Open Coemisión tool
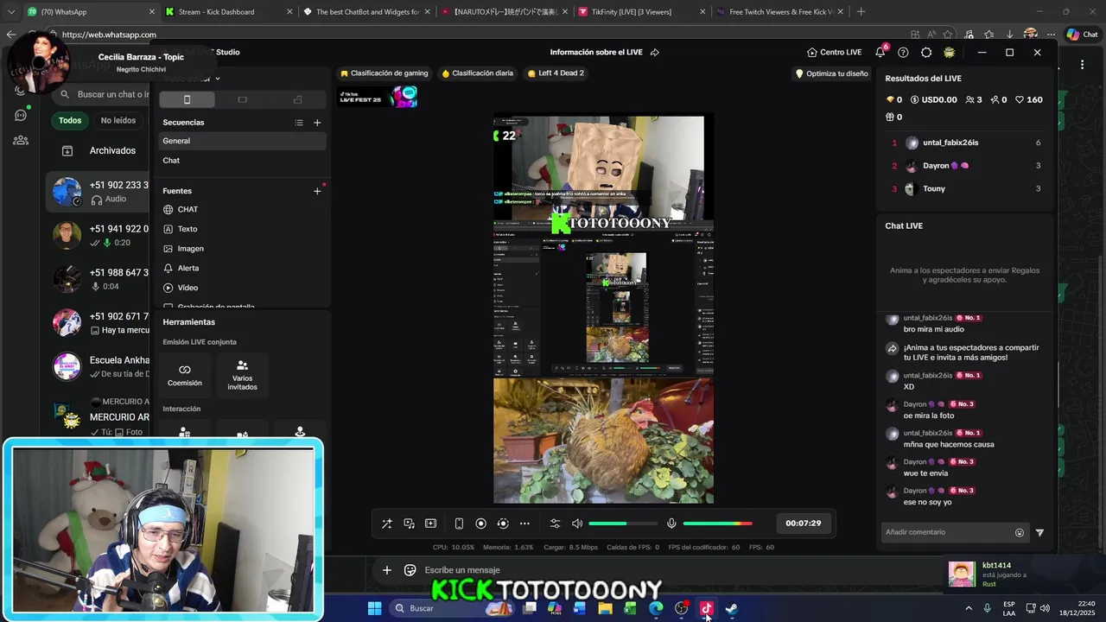 [x=185, y=375]
